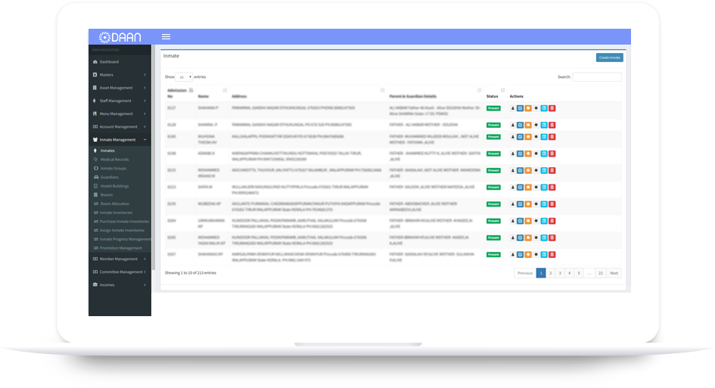This screenshot has height=388, width=715.
Task: Click the user profile icon in fourth row
Action: pos(512,154)
